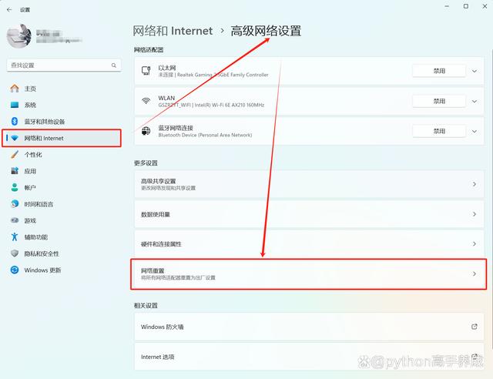The image size is (493, 379).
Task: Click the back arrow in title bar
Action: pyautogui.click(x=9, y=10)
